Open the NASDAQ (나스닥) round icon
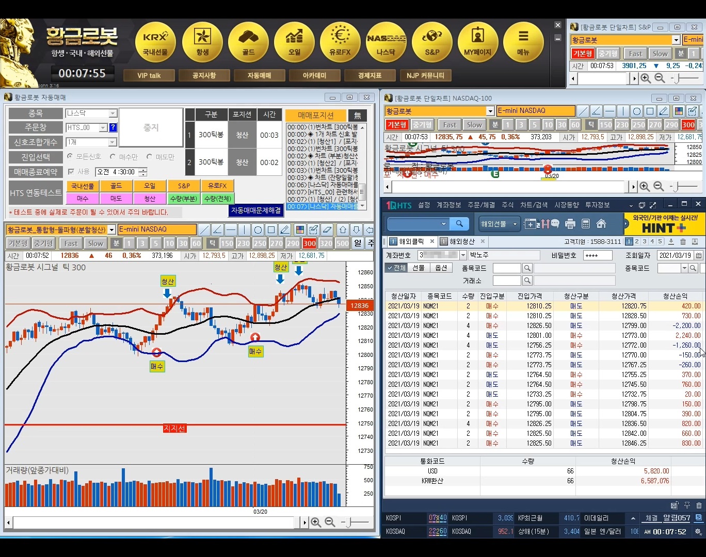Viewport: 706px width, 557px height. 386,43
